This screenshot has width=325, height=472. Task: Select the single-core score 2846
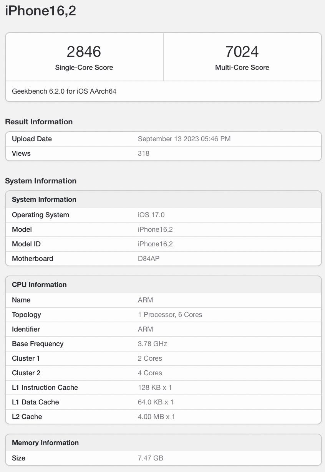tap(84, 51)
